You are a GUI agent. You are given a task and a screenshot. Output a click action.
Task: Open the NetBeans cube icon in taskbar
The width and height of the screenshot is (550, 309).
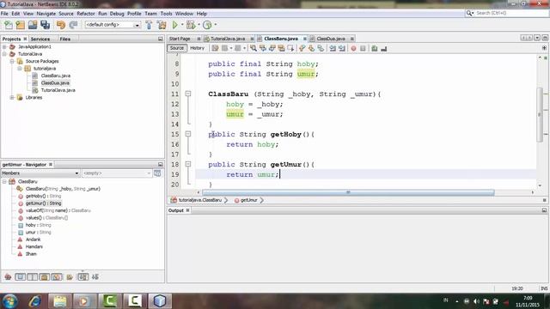160,301
